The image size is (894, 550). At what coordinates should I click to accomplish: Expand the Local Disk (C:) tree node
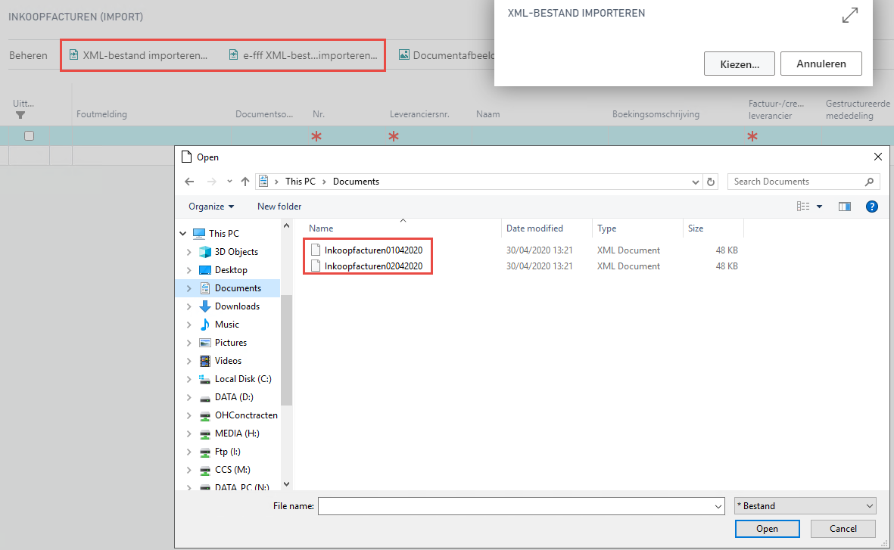189,378
